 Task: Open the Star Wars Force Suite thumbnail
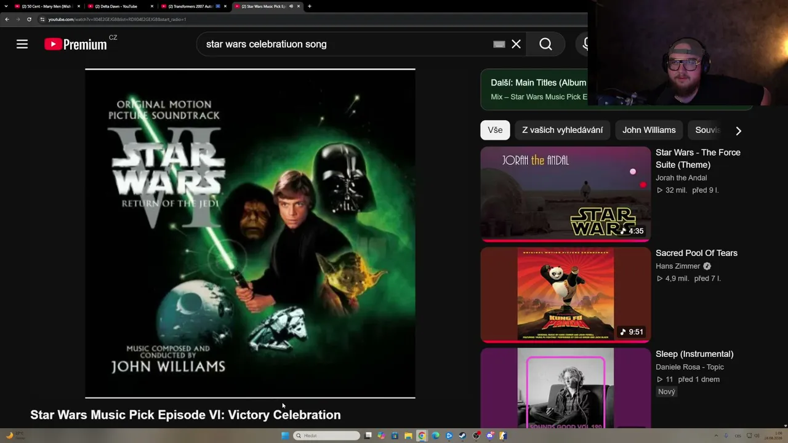(x=565, y=194)
